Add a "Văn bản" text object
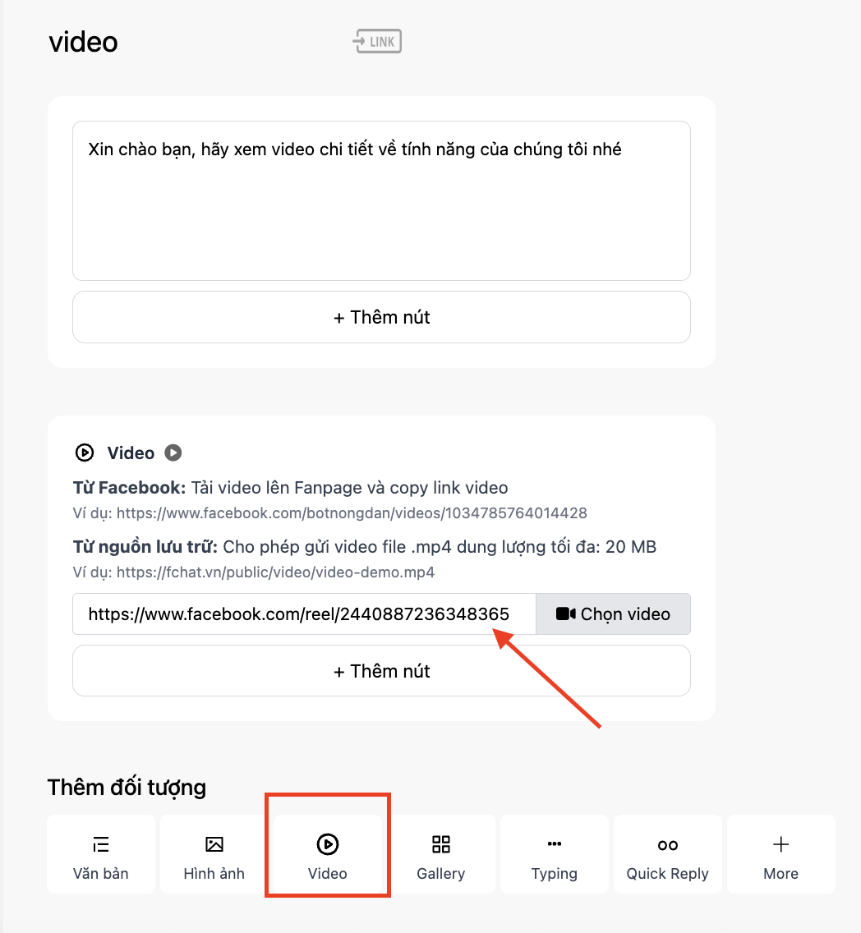The width and height of the screenshot is (861, 933). (101, 854)
